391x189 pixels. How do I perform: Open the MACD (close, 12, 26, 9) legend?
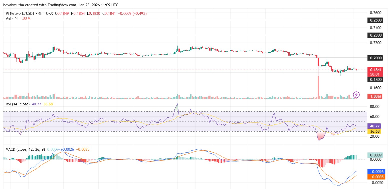coord(26,149)
